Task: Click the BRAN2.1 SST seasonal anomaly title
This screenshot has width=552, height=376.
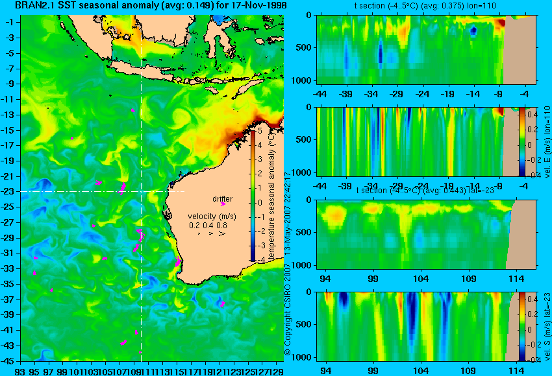Action: tap(151, 5)
